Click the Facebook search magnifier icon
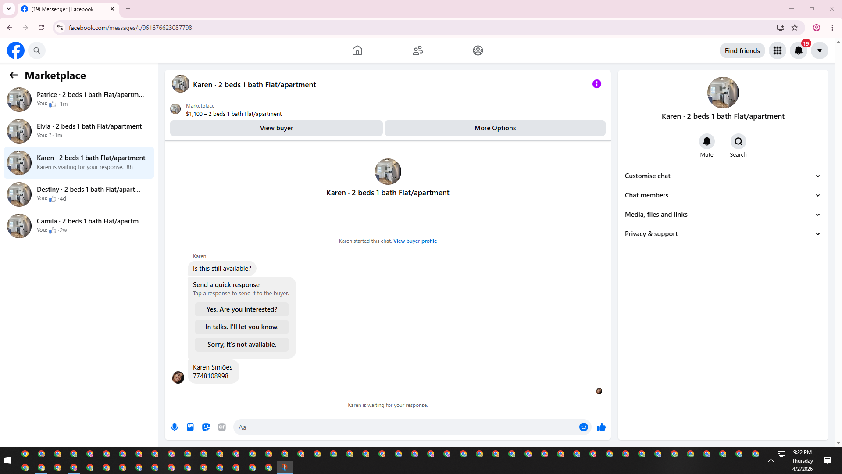 coord(37,50)
